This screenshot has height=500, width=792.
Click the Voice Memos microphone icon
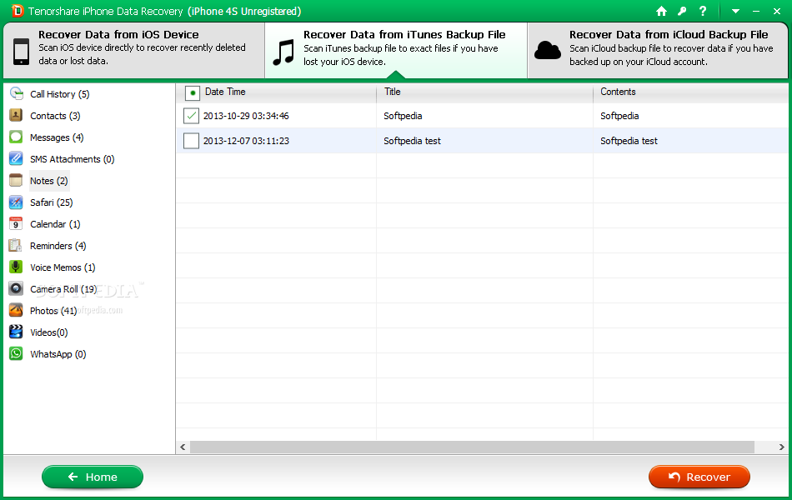click(16, 267)
